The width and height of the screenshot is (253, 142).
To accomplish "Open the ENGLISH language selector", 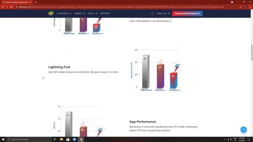I will point(163,13).
